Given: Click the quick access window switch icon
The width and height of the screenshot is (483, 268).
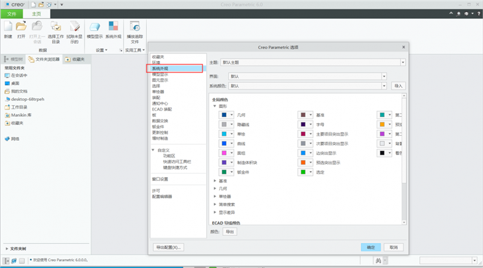Looking at the screenshot, I should (49, 4).
